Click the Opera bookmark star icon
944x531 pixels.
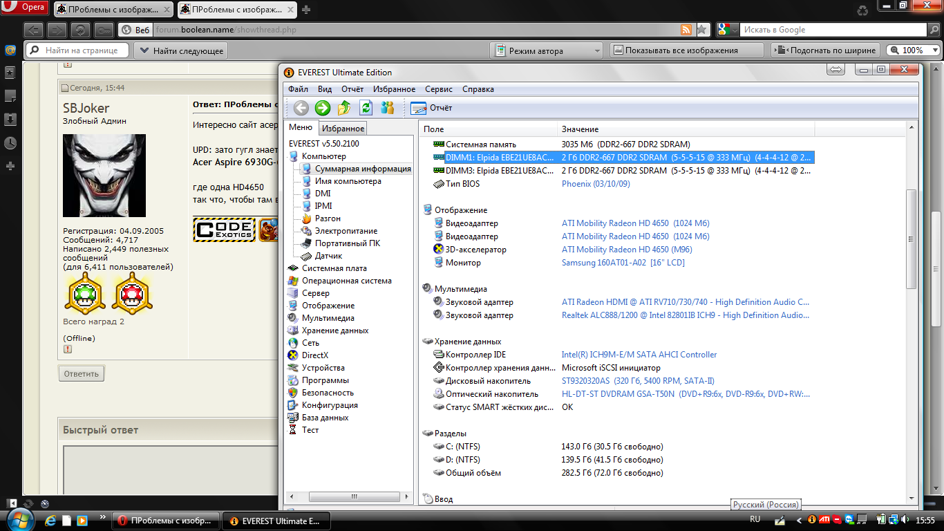702,30
